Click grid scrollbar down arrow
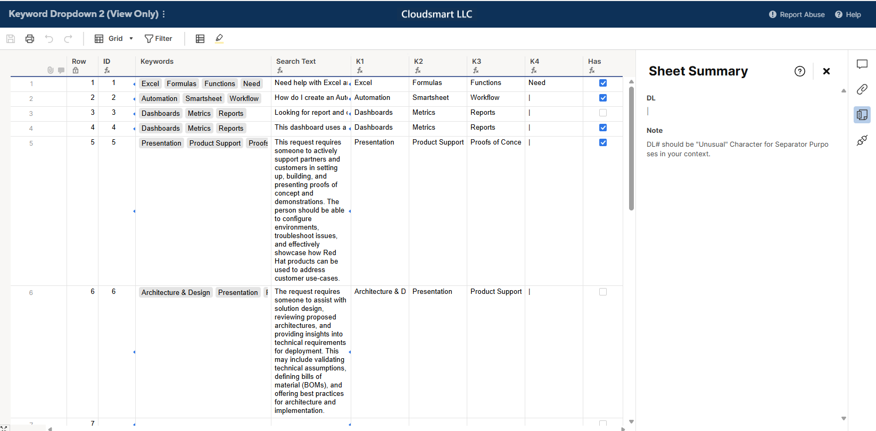The image size is (876, 431). pyautogui.click(x=631, y=421)
